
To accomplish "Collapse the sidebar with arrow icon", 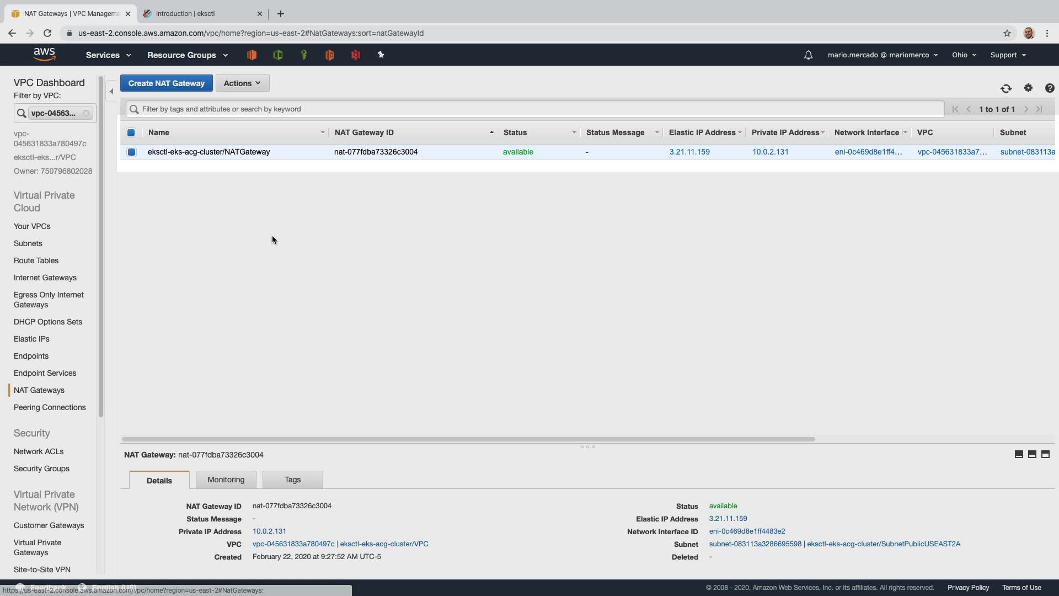I will [x=111, y=92].
